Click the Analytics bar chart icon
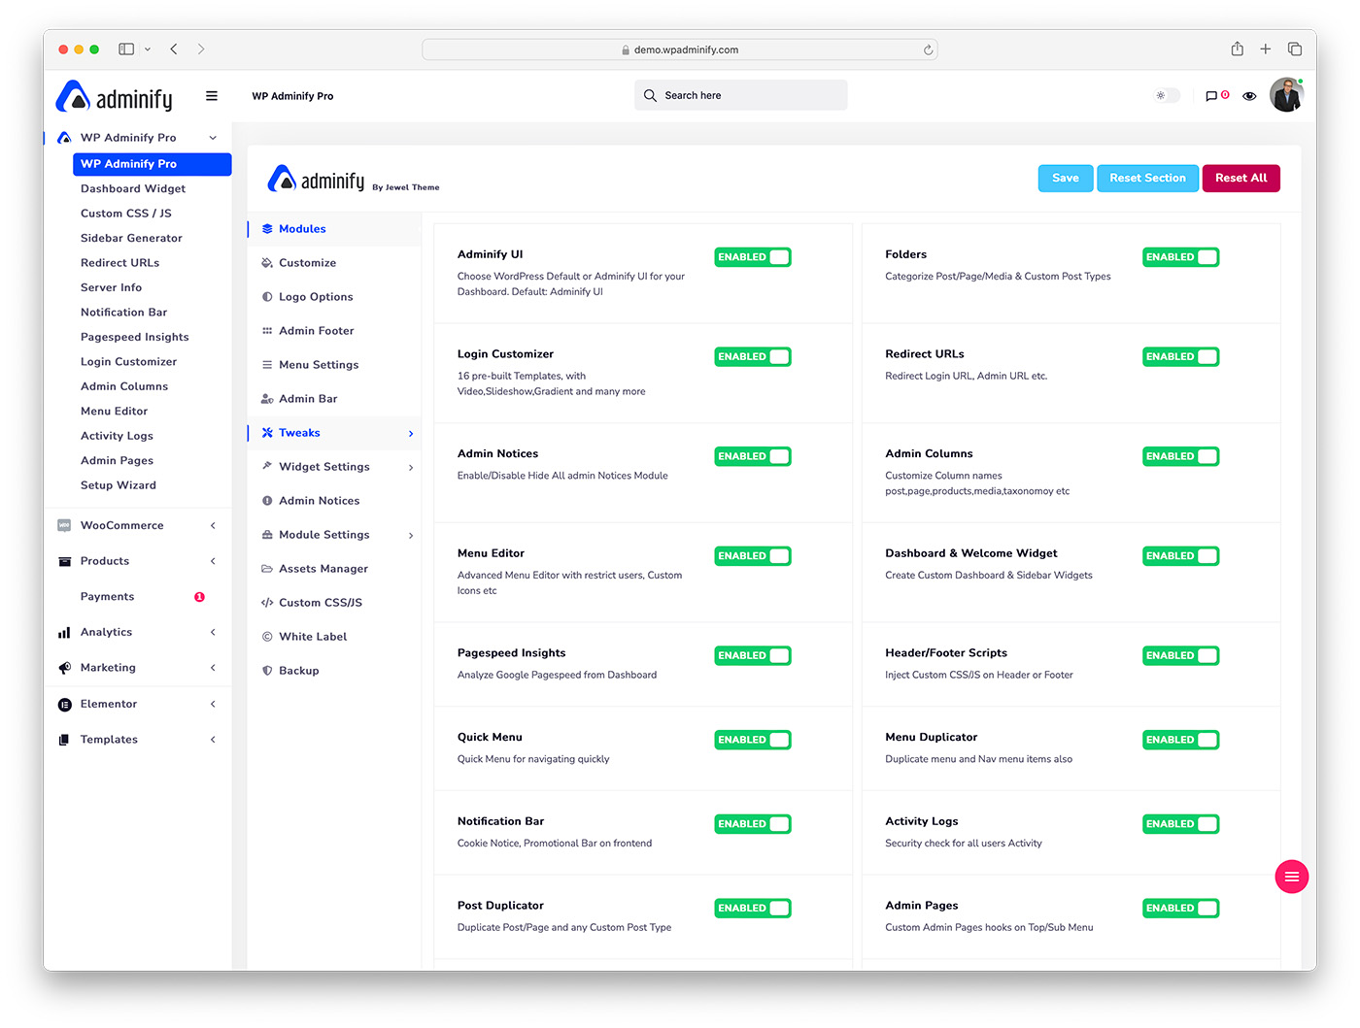 (64, 632)
